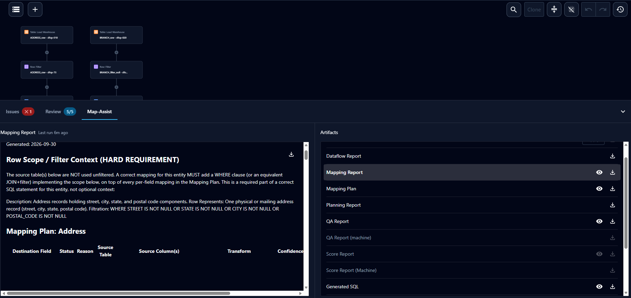
Task: Switch to the Issues tab
Action: click(x=20, y=111)
